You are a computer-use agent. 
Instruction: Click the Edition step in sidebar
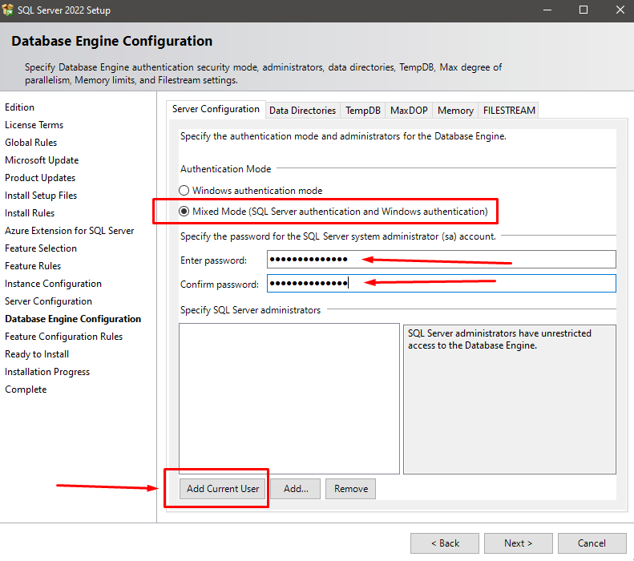coord(19,107)
